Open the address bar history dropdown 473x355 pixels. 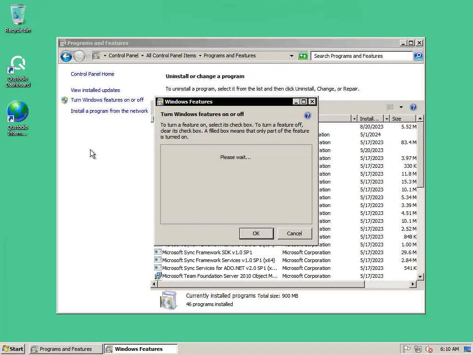click(291, 56)
